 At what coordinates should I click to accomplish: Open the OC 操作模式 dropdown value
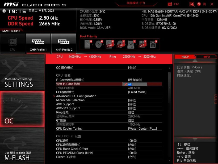click(x=132, y=68)
